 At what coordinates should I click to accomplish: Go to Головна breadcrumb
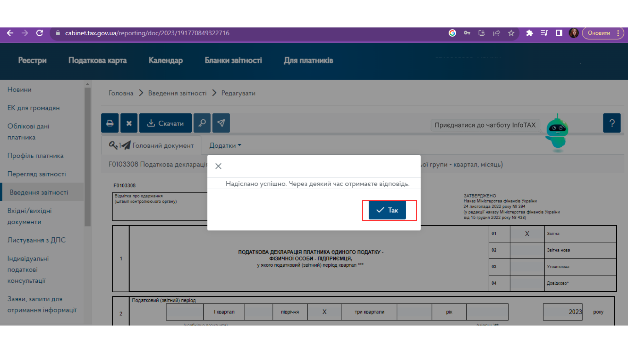(x=121, y=93)
